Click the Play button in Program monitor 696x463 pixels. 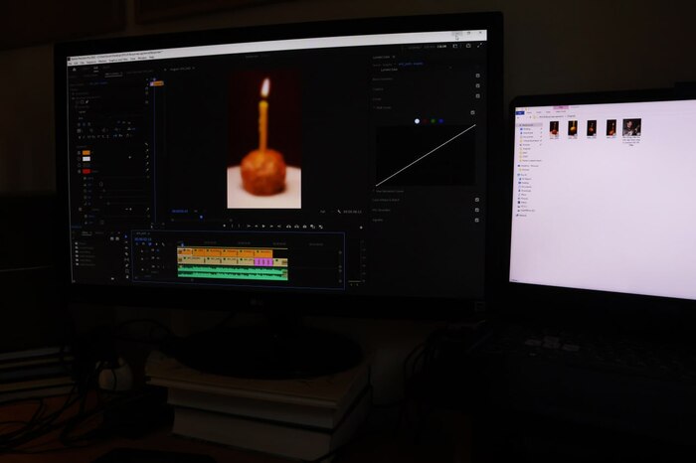tap(263, 227)
